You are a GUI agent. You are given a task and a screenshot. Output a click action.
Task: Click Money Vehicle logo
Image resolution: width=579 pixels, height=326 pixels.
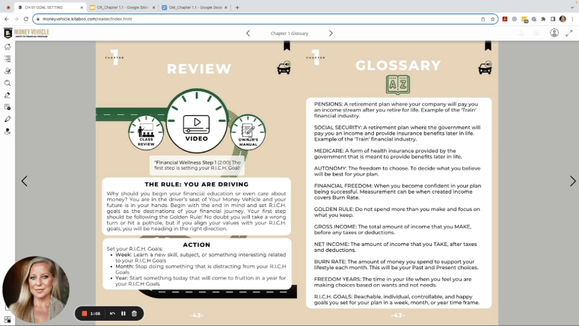(x=26, y=33)
